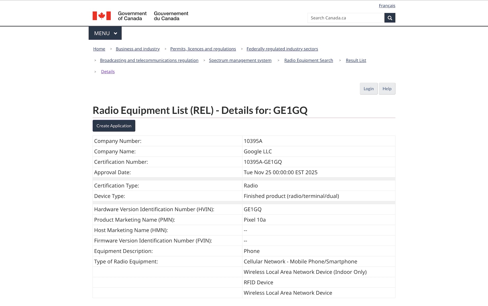Open Permits, licences and regulations link
Viewport: 488px width, 306px height.
(203, 49)
